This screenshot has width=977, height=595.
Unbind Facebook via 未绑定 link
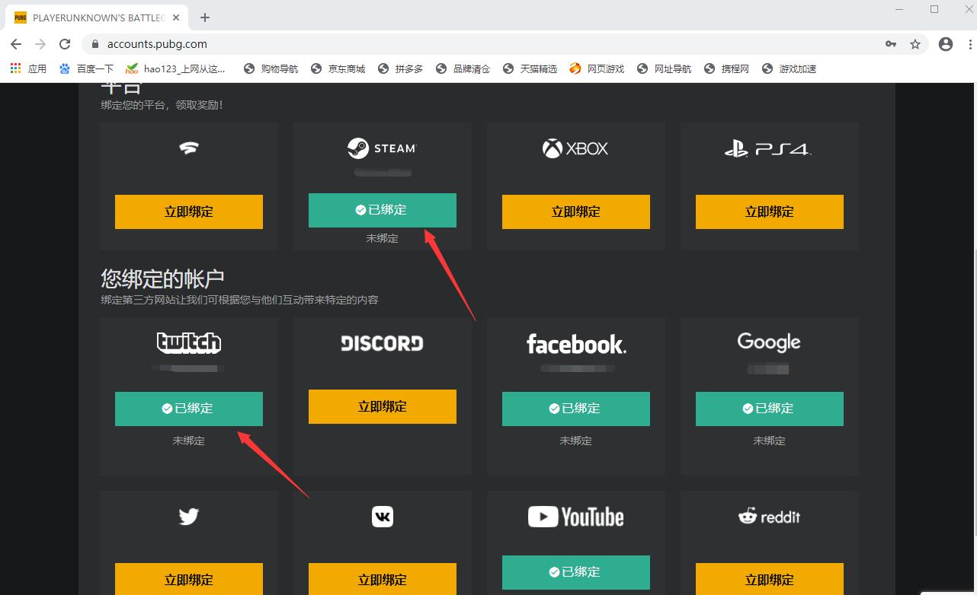575,441
